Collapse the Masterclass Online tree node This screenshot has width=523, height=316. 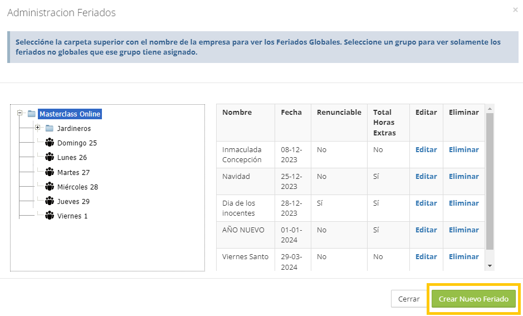[19, 113]
